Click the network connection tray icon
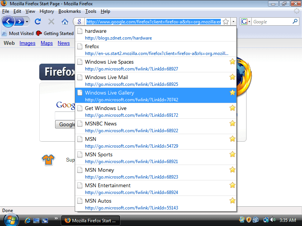This screenshot has height=226, width=302. [x=266, y=220]
